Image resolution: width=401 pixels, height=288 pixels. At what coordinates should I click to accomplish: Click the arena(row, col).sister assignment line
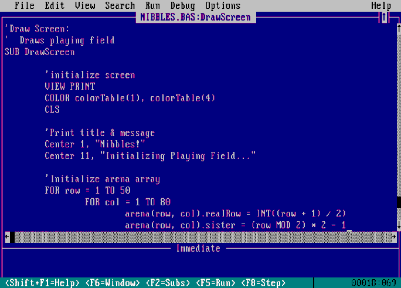235,225
